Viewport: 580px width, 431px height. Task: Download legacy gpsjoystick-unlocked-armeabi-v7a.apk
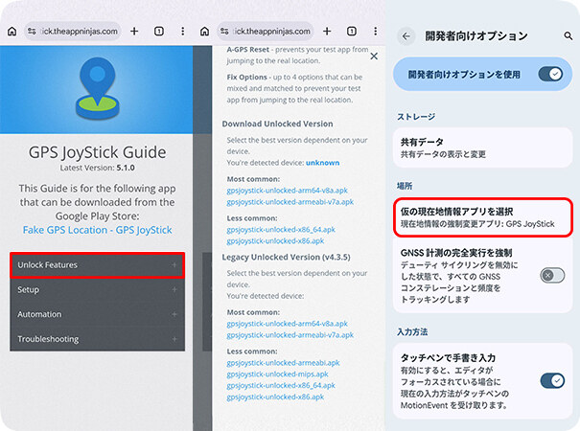point(290,335)
